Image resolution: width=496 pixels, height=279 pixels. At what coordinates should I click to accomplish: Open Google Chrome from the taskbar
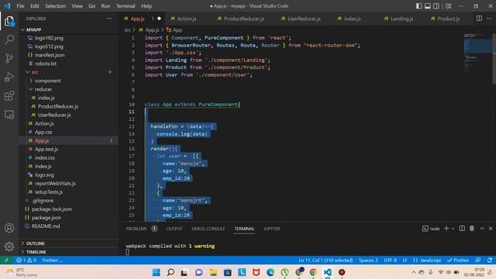tap(313, 272)
